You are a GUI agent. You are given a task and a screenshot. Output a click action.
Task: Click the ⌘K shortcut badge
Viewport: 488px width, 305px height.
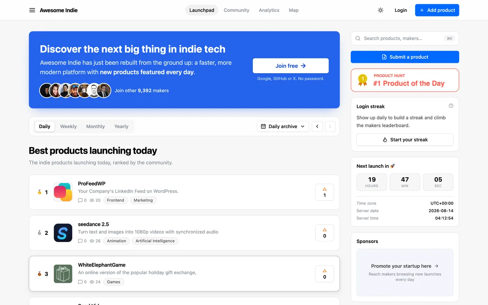point(449,38)
